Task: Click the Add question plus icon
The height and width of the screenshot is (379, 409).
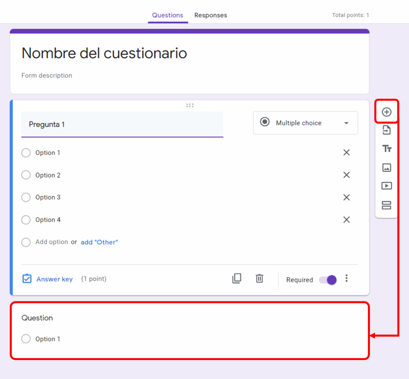Action: click(386, 112)
